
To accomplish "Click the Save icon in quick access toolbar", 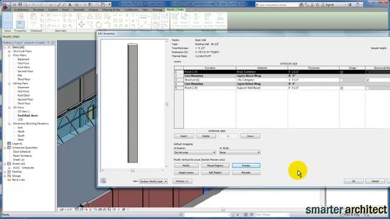I will [x=20, y=4].
